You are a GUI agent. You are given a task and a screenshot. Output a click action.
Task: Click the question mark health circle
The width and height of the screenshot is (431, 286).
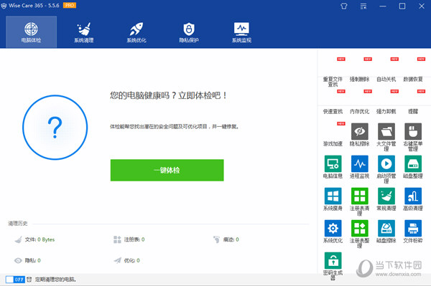tap(55, 128)
